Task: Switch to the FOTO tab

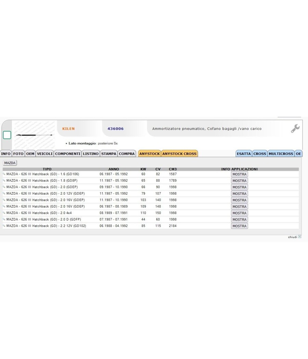Action: point(18,154)
